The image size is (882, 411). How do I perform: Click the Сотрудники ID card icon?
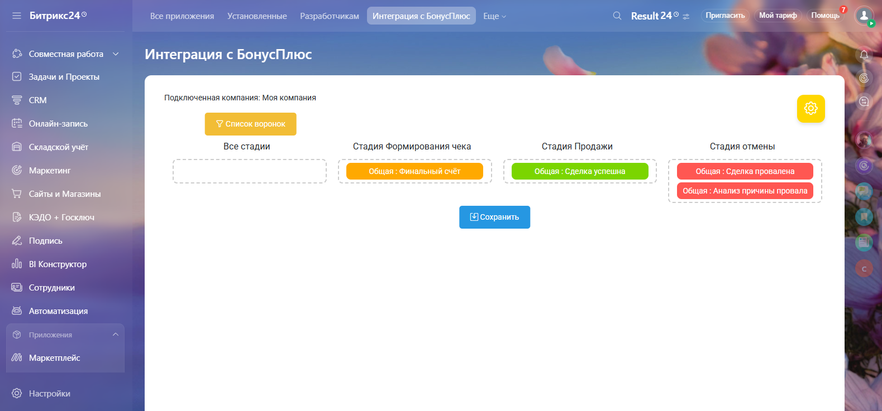(x=17, y=287)
